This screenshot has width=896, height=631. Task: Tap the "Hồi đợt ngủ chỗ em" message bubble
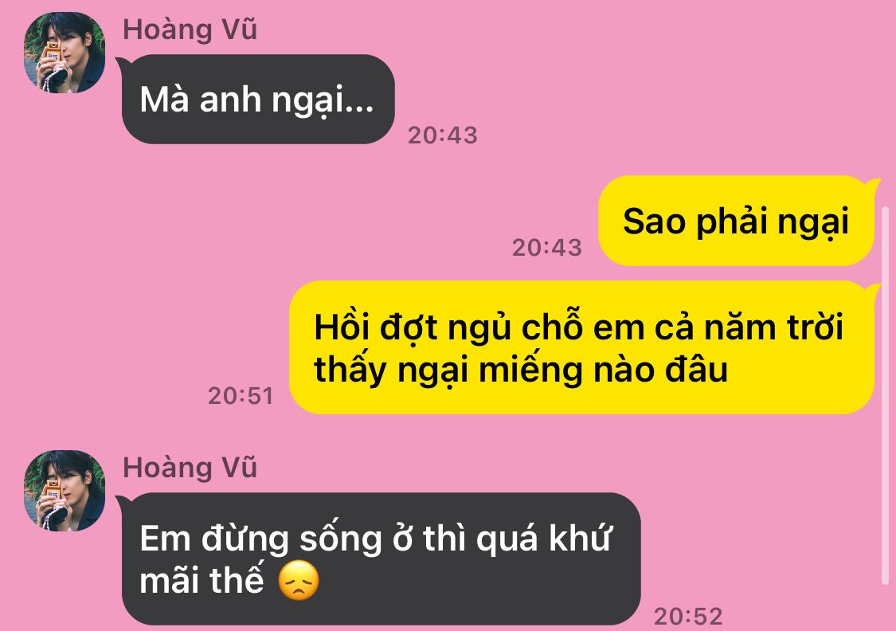click(584, 347)
